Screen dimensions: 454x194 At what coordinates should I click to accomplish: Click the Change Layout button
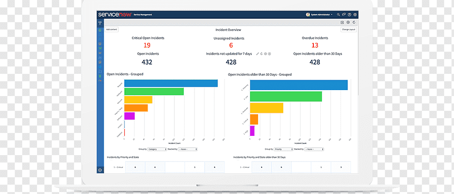348,30
